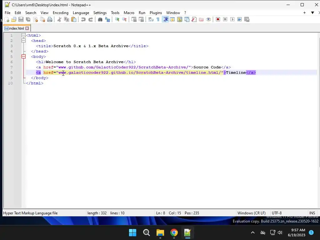Image resolution: width=320 pixels, height=240 pixels.
Task: Open the Windows Start menu
Action: (132, 232)
